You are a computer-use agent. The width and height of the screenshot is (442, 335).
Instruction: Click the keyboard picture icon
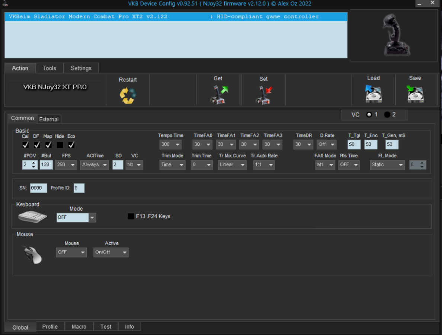(32, 217)
